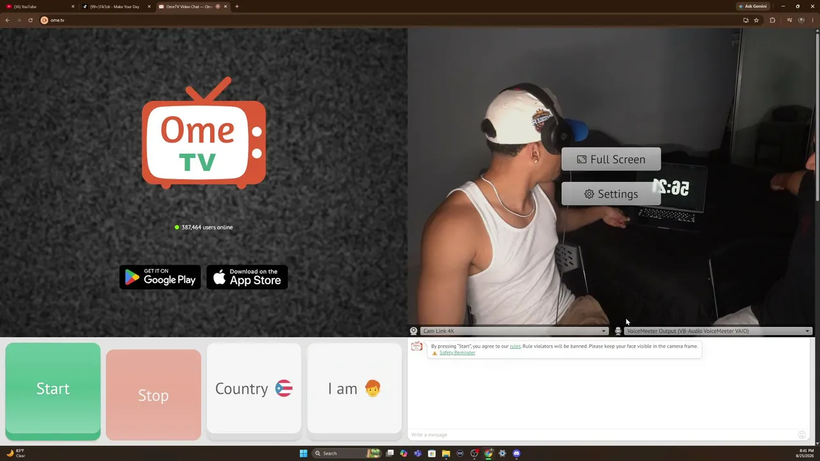Image resolution: width=820 pixels, height=461 pixels.
Task: Click the recording indicator on OmeTV tab
Action: pyautogui.click(x=218, y=6)
